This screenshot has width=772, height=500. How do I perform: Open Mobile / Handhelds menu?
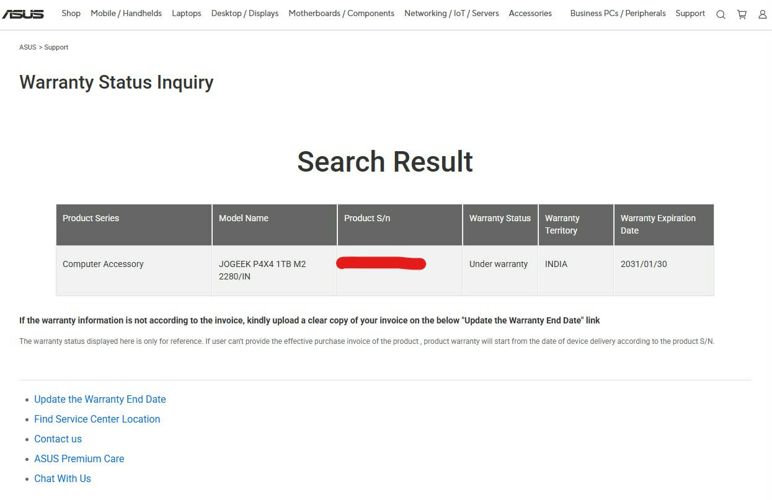[x=126, y=14]
